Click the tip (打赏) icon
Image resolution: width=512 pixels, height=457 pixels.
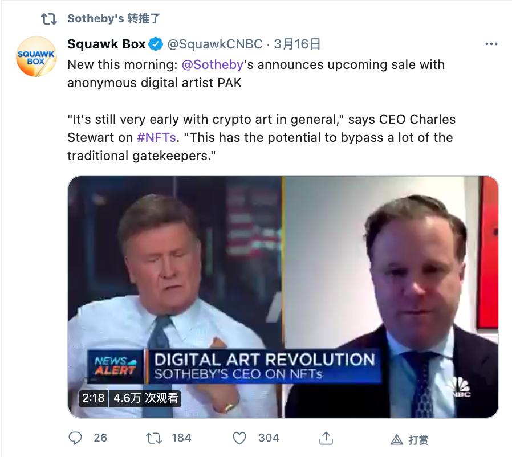pos(397,439)
